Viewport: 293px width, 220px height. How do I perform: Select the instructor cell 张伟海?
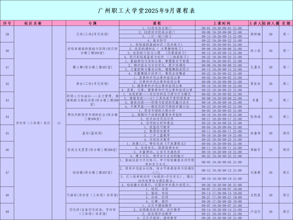point(255,117)
